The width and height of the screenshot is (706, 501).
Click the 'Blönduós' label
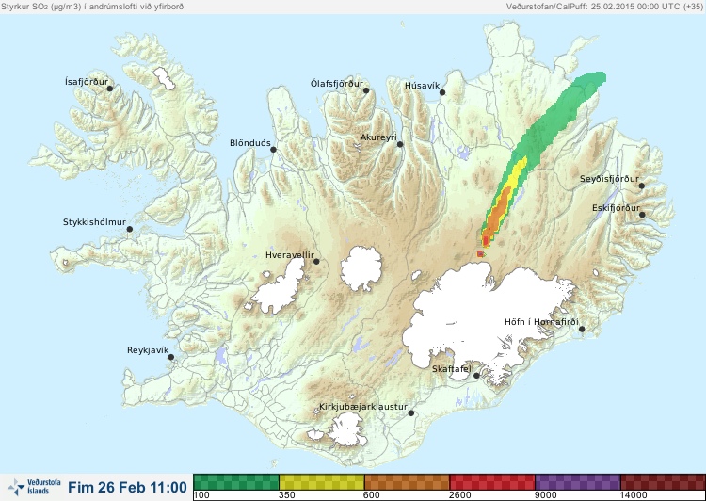(250, 143)
